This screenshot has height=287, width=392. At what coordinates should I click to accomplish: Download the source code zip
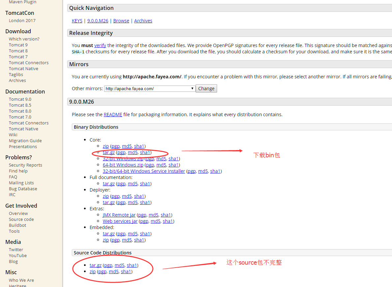93,272
